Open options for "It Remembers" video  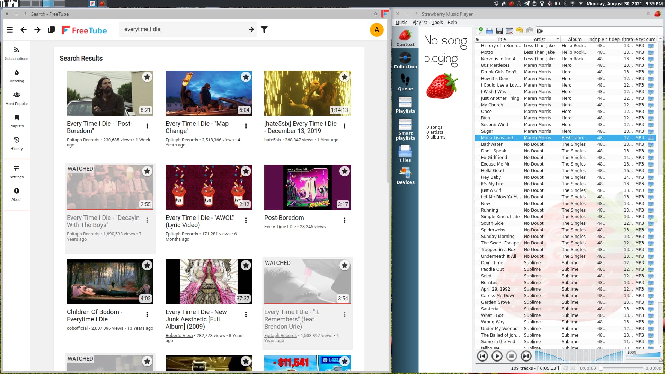point(345,314)
